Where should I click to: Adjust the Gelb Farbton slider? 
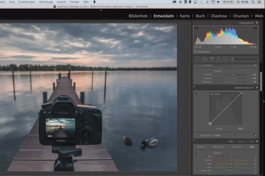(x=231, y=164)
